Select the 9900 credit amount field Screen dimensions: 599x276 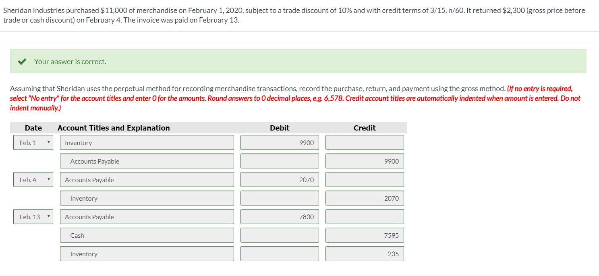365,161
